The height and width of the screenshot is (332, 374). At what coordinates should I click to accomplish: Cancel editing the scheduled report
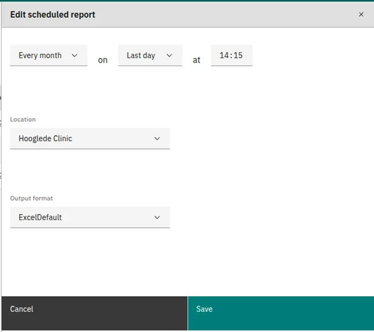click(x=95, y=313)
